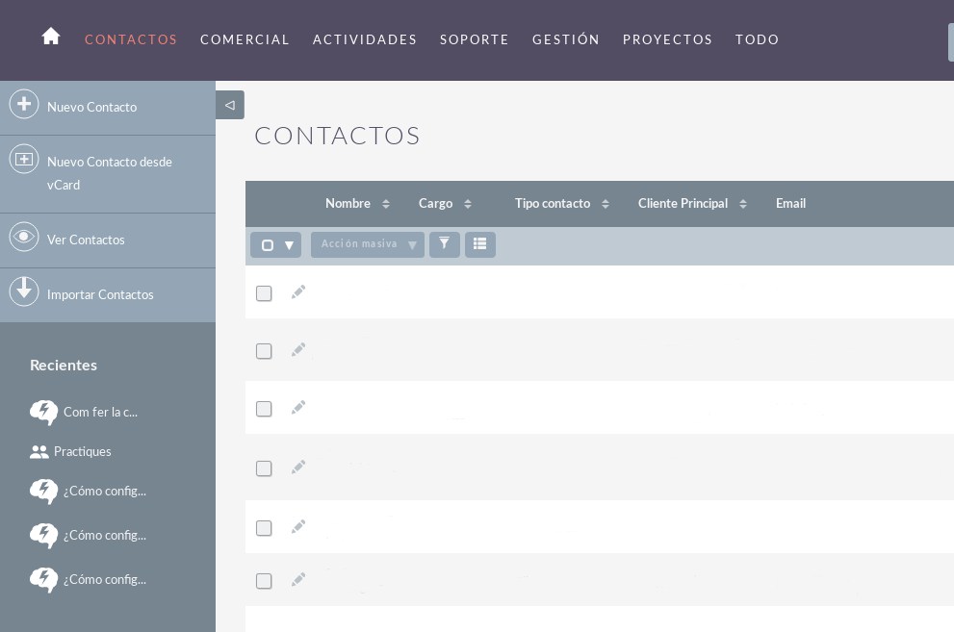Image resolution: width=954 pixels, height=632 pixels.
Task: Edit the sixth contact row pencil
Action: [298, 580]
